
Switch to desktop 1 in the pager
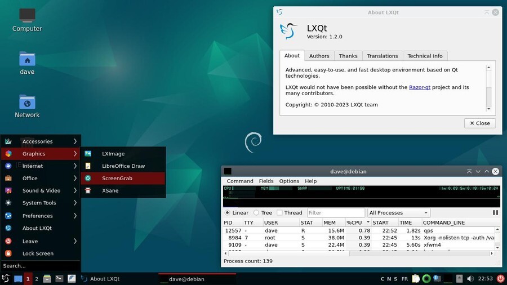point(28,279)
